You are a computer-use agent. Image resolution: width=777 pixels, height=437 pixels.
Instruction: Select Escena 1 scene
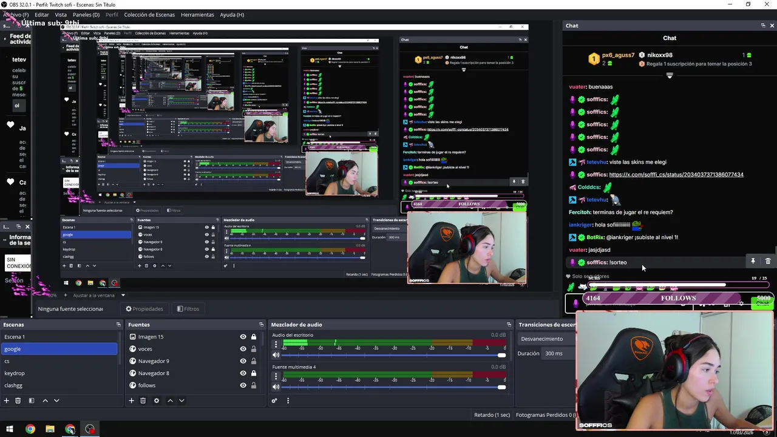coord(59,337)
